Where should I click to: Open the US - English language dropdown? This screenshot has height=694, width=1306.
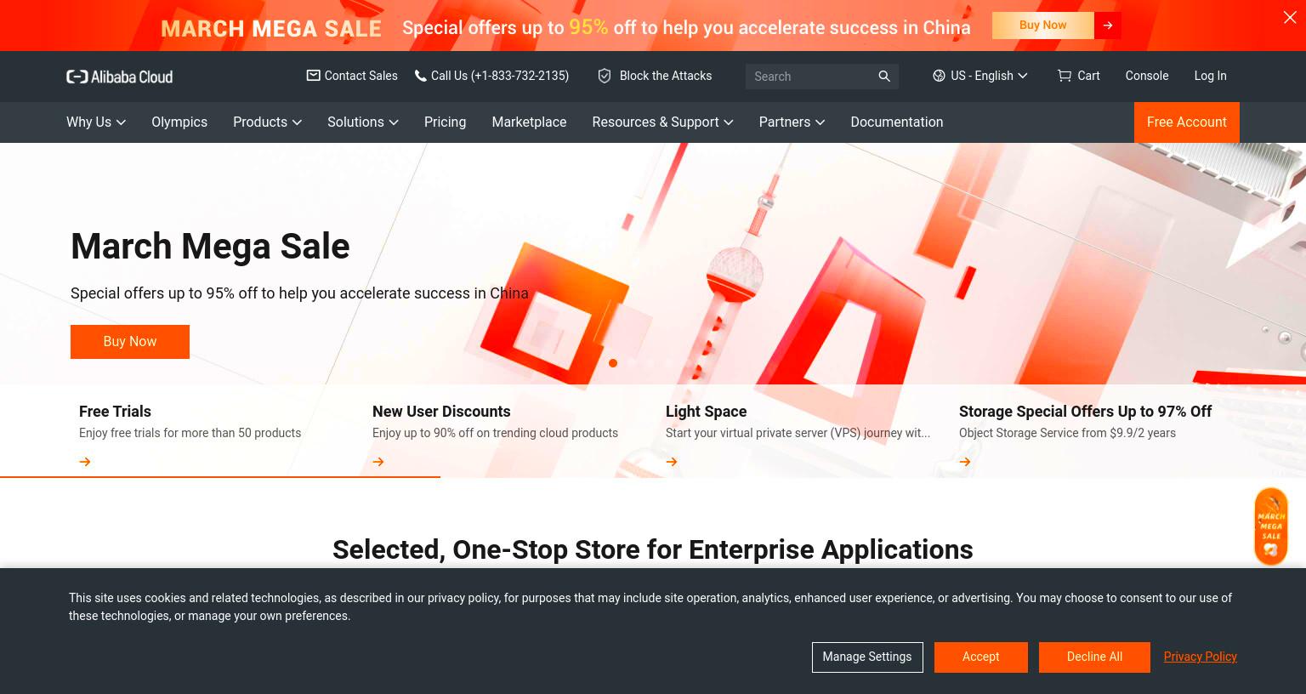[980, 76]
